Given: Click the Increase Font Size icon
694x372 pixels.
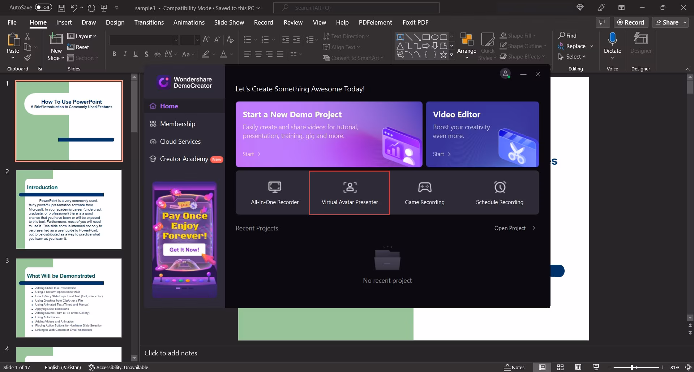Looking at the screenshot, I should (206, 39).
